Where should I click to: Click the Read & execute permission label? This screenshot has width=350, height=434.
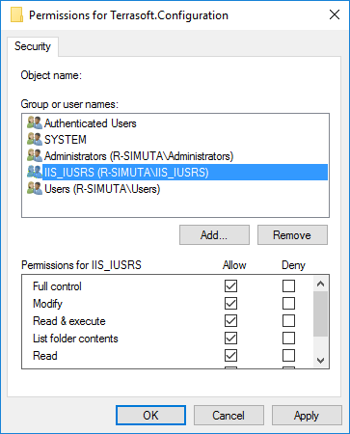point(69,321)
